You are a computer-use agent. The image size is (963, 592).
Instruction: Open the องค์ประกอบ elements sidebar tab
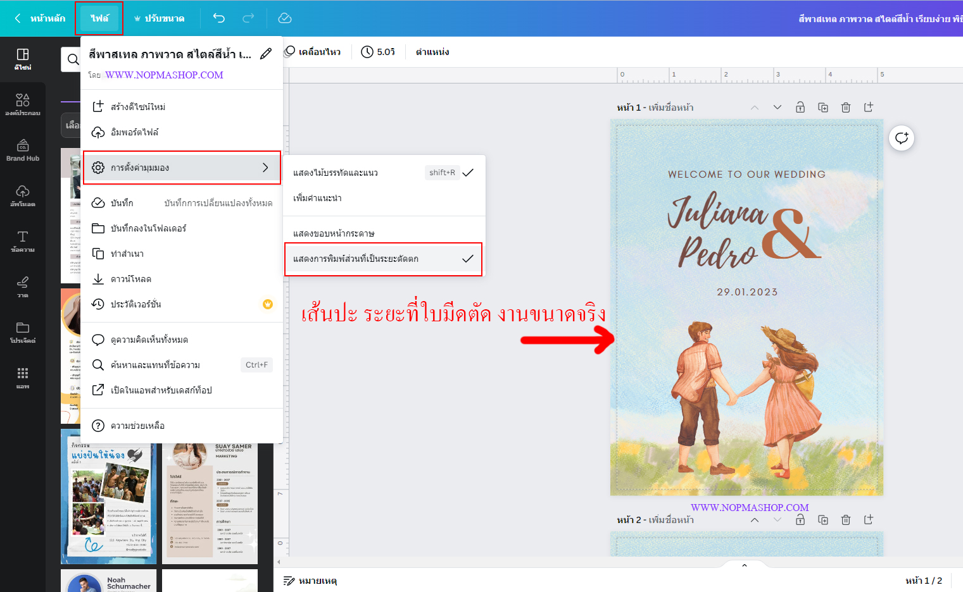click(x=23, y=104)
